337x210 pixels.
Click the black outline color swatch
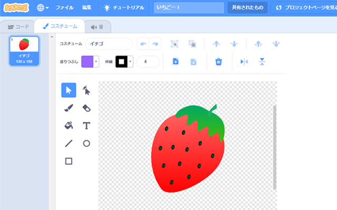(122, 62)
